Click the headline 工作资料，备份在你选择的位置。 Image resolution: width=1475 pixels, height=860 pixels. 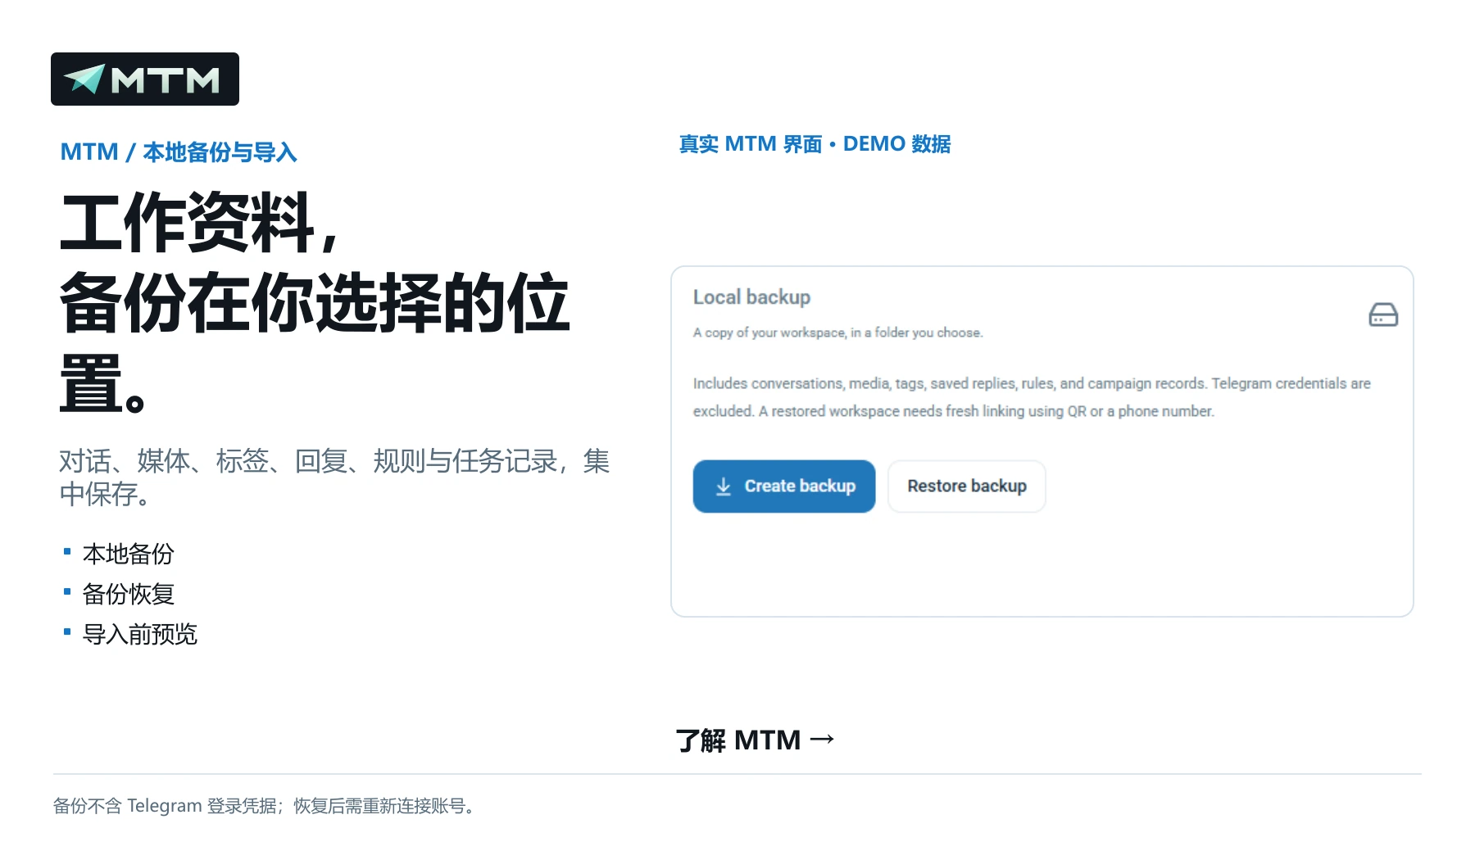pyautogui.click(x=315, y=302)
